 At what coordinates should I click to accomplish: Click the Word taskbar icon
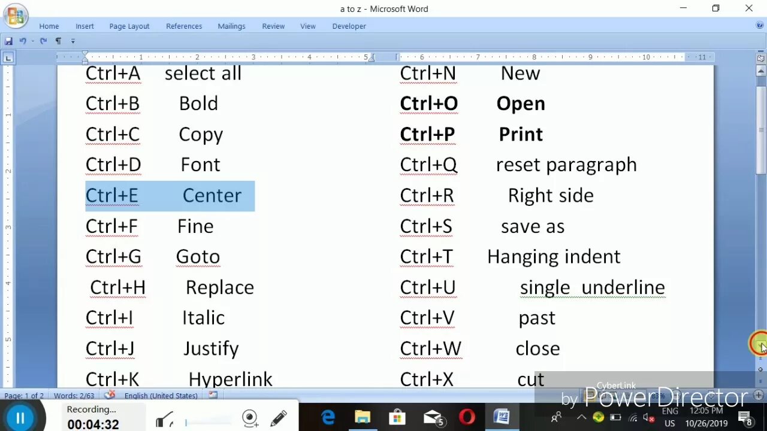pos(502,417)
